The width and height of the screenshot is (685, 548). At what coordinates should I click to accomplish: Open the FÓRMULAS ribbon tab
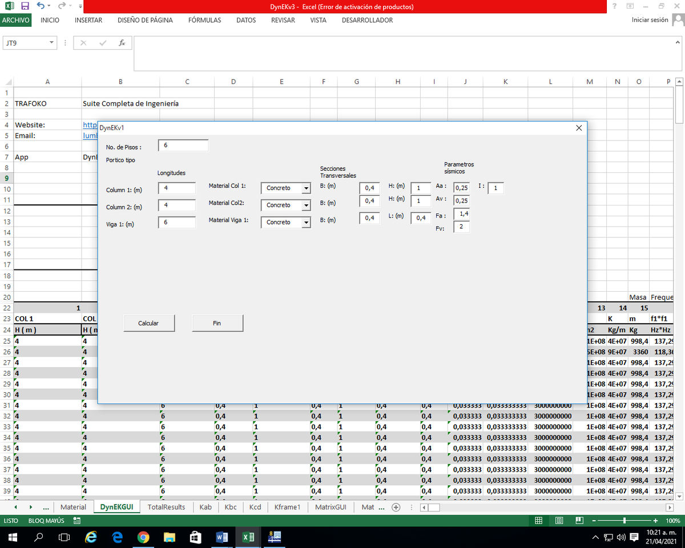204,20
